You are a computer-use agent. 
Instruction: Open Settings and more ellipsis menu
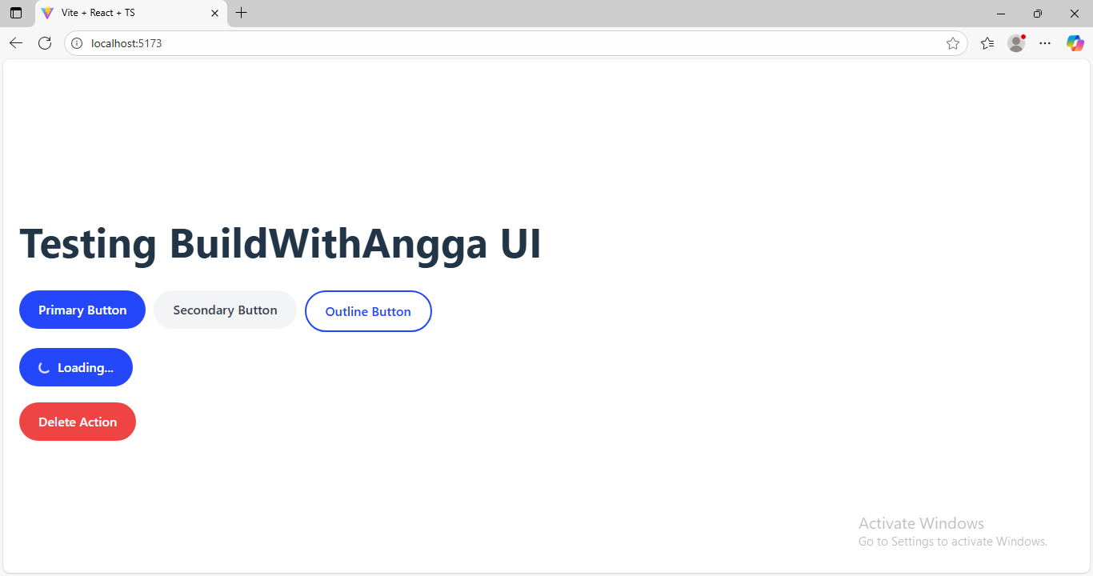[1045, 43]
